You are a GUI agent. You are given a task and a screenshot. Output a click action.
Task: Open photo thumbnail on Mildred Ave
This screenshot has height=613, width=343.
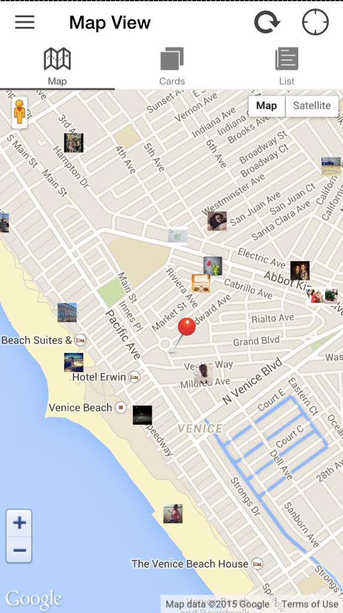(203, 374)
